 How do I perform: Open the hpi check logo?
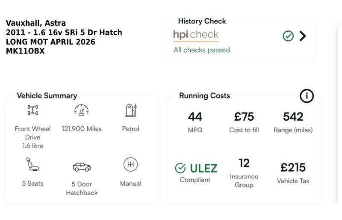(x=196, y=35)
